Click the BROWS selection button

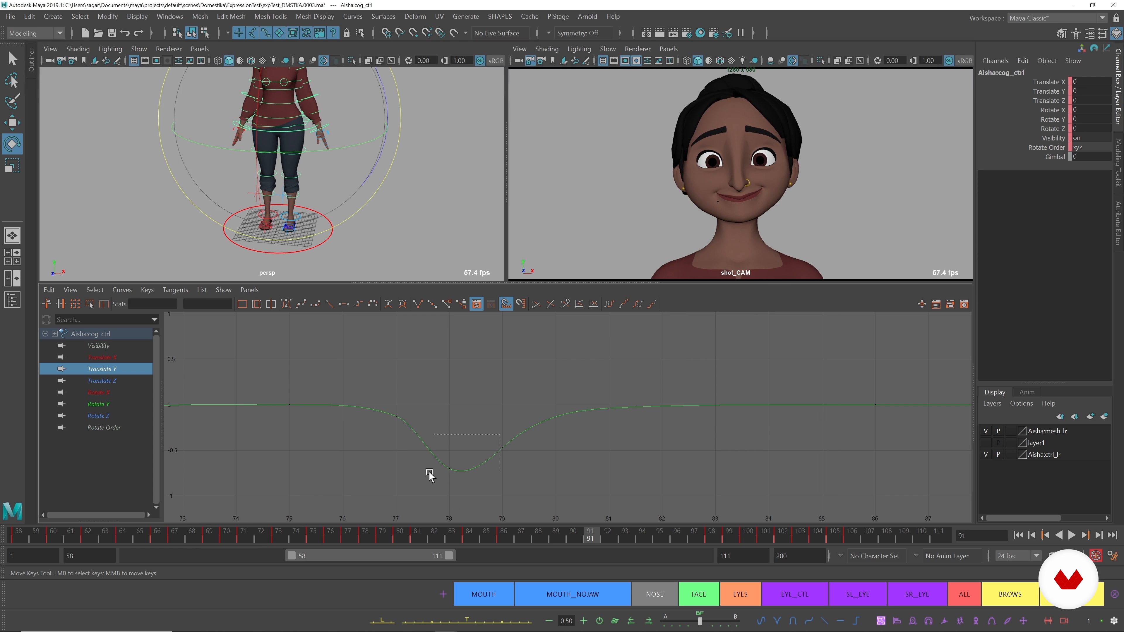click(1010, 594)
